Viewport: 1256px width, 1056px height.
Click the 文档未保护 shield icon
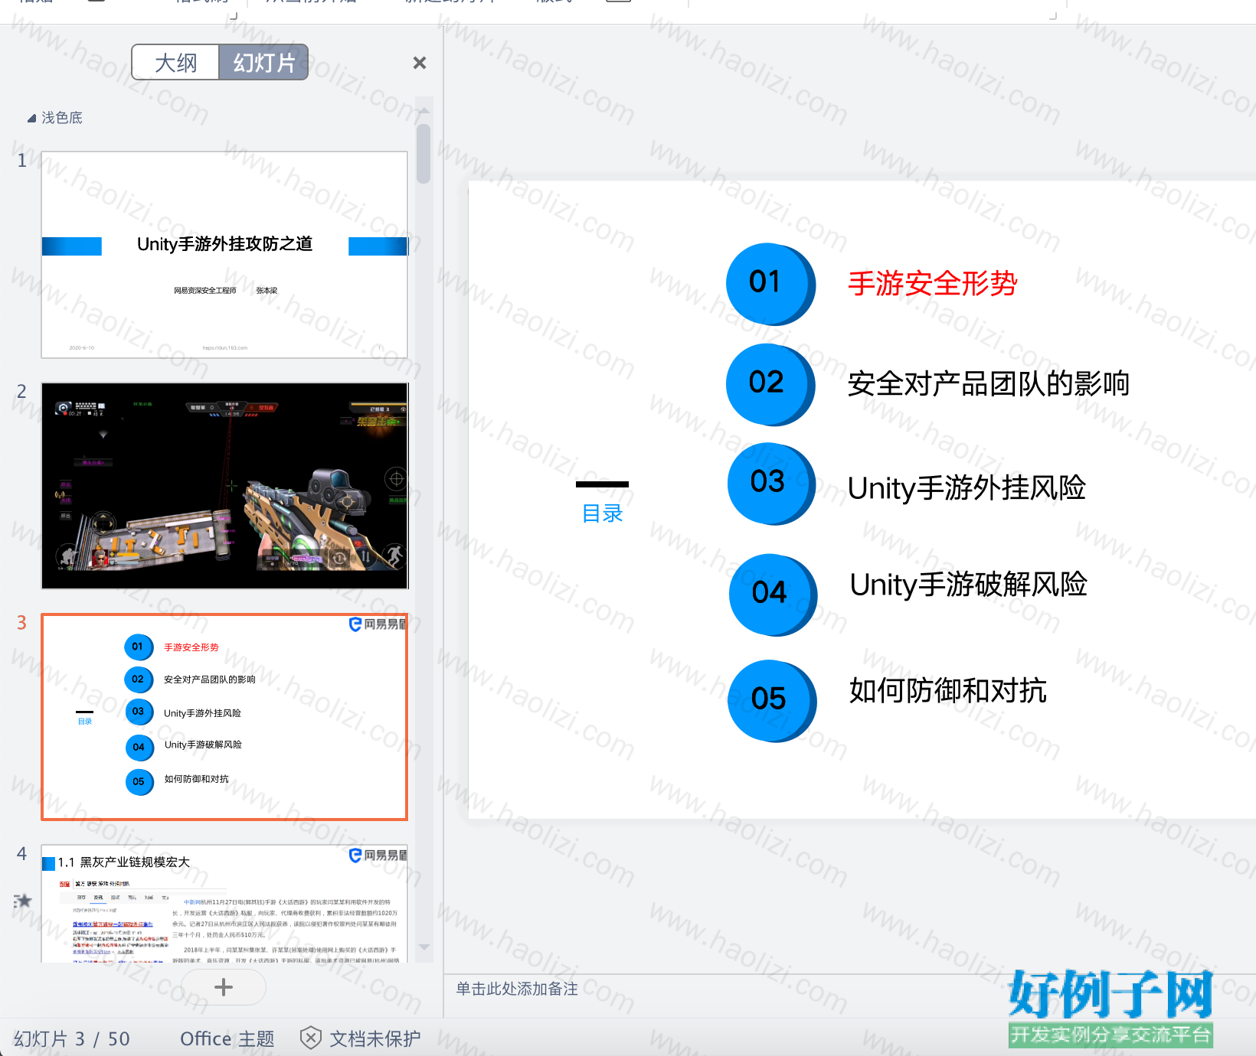[x=310, y=1038]
